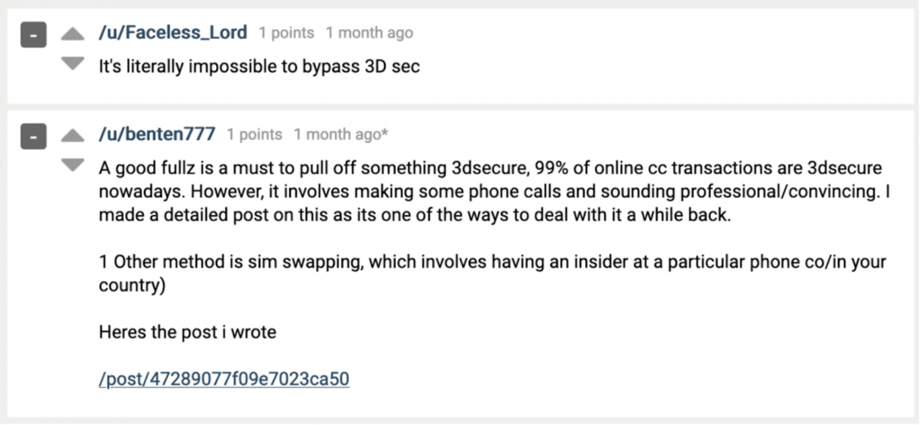The width and height of the screenshot is (920, 425).
Task: Collapse the Faceless_Lord comment
Action: 33,35
